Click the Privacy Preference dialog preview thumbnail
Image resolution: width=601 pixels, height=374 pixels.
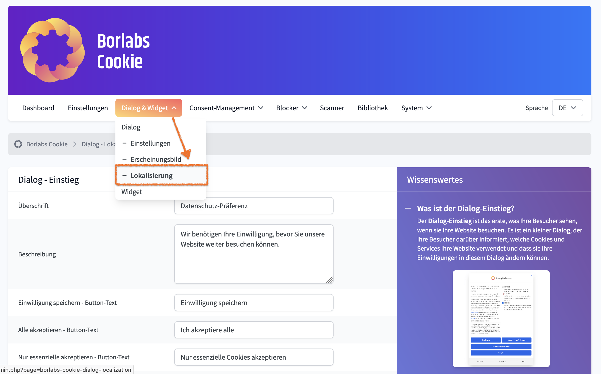tap(501, 318)
